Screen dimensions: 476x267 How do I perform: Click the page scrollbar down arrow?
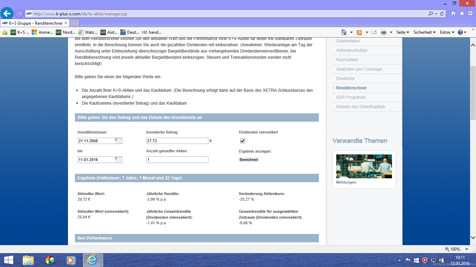473,238
